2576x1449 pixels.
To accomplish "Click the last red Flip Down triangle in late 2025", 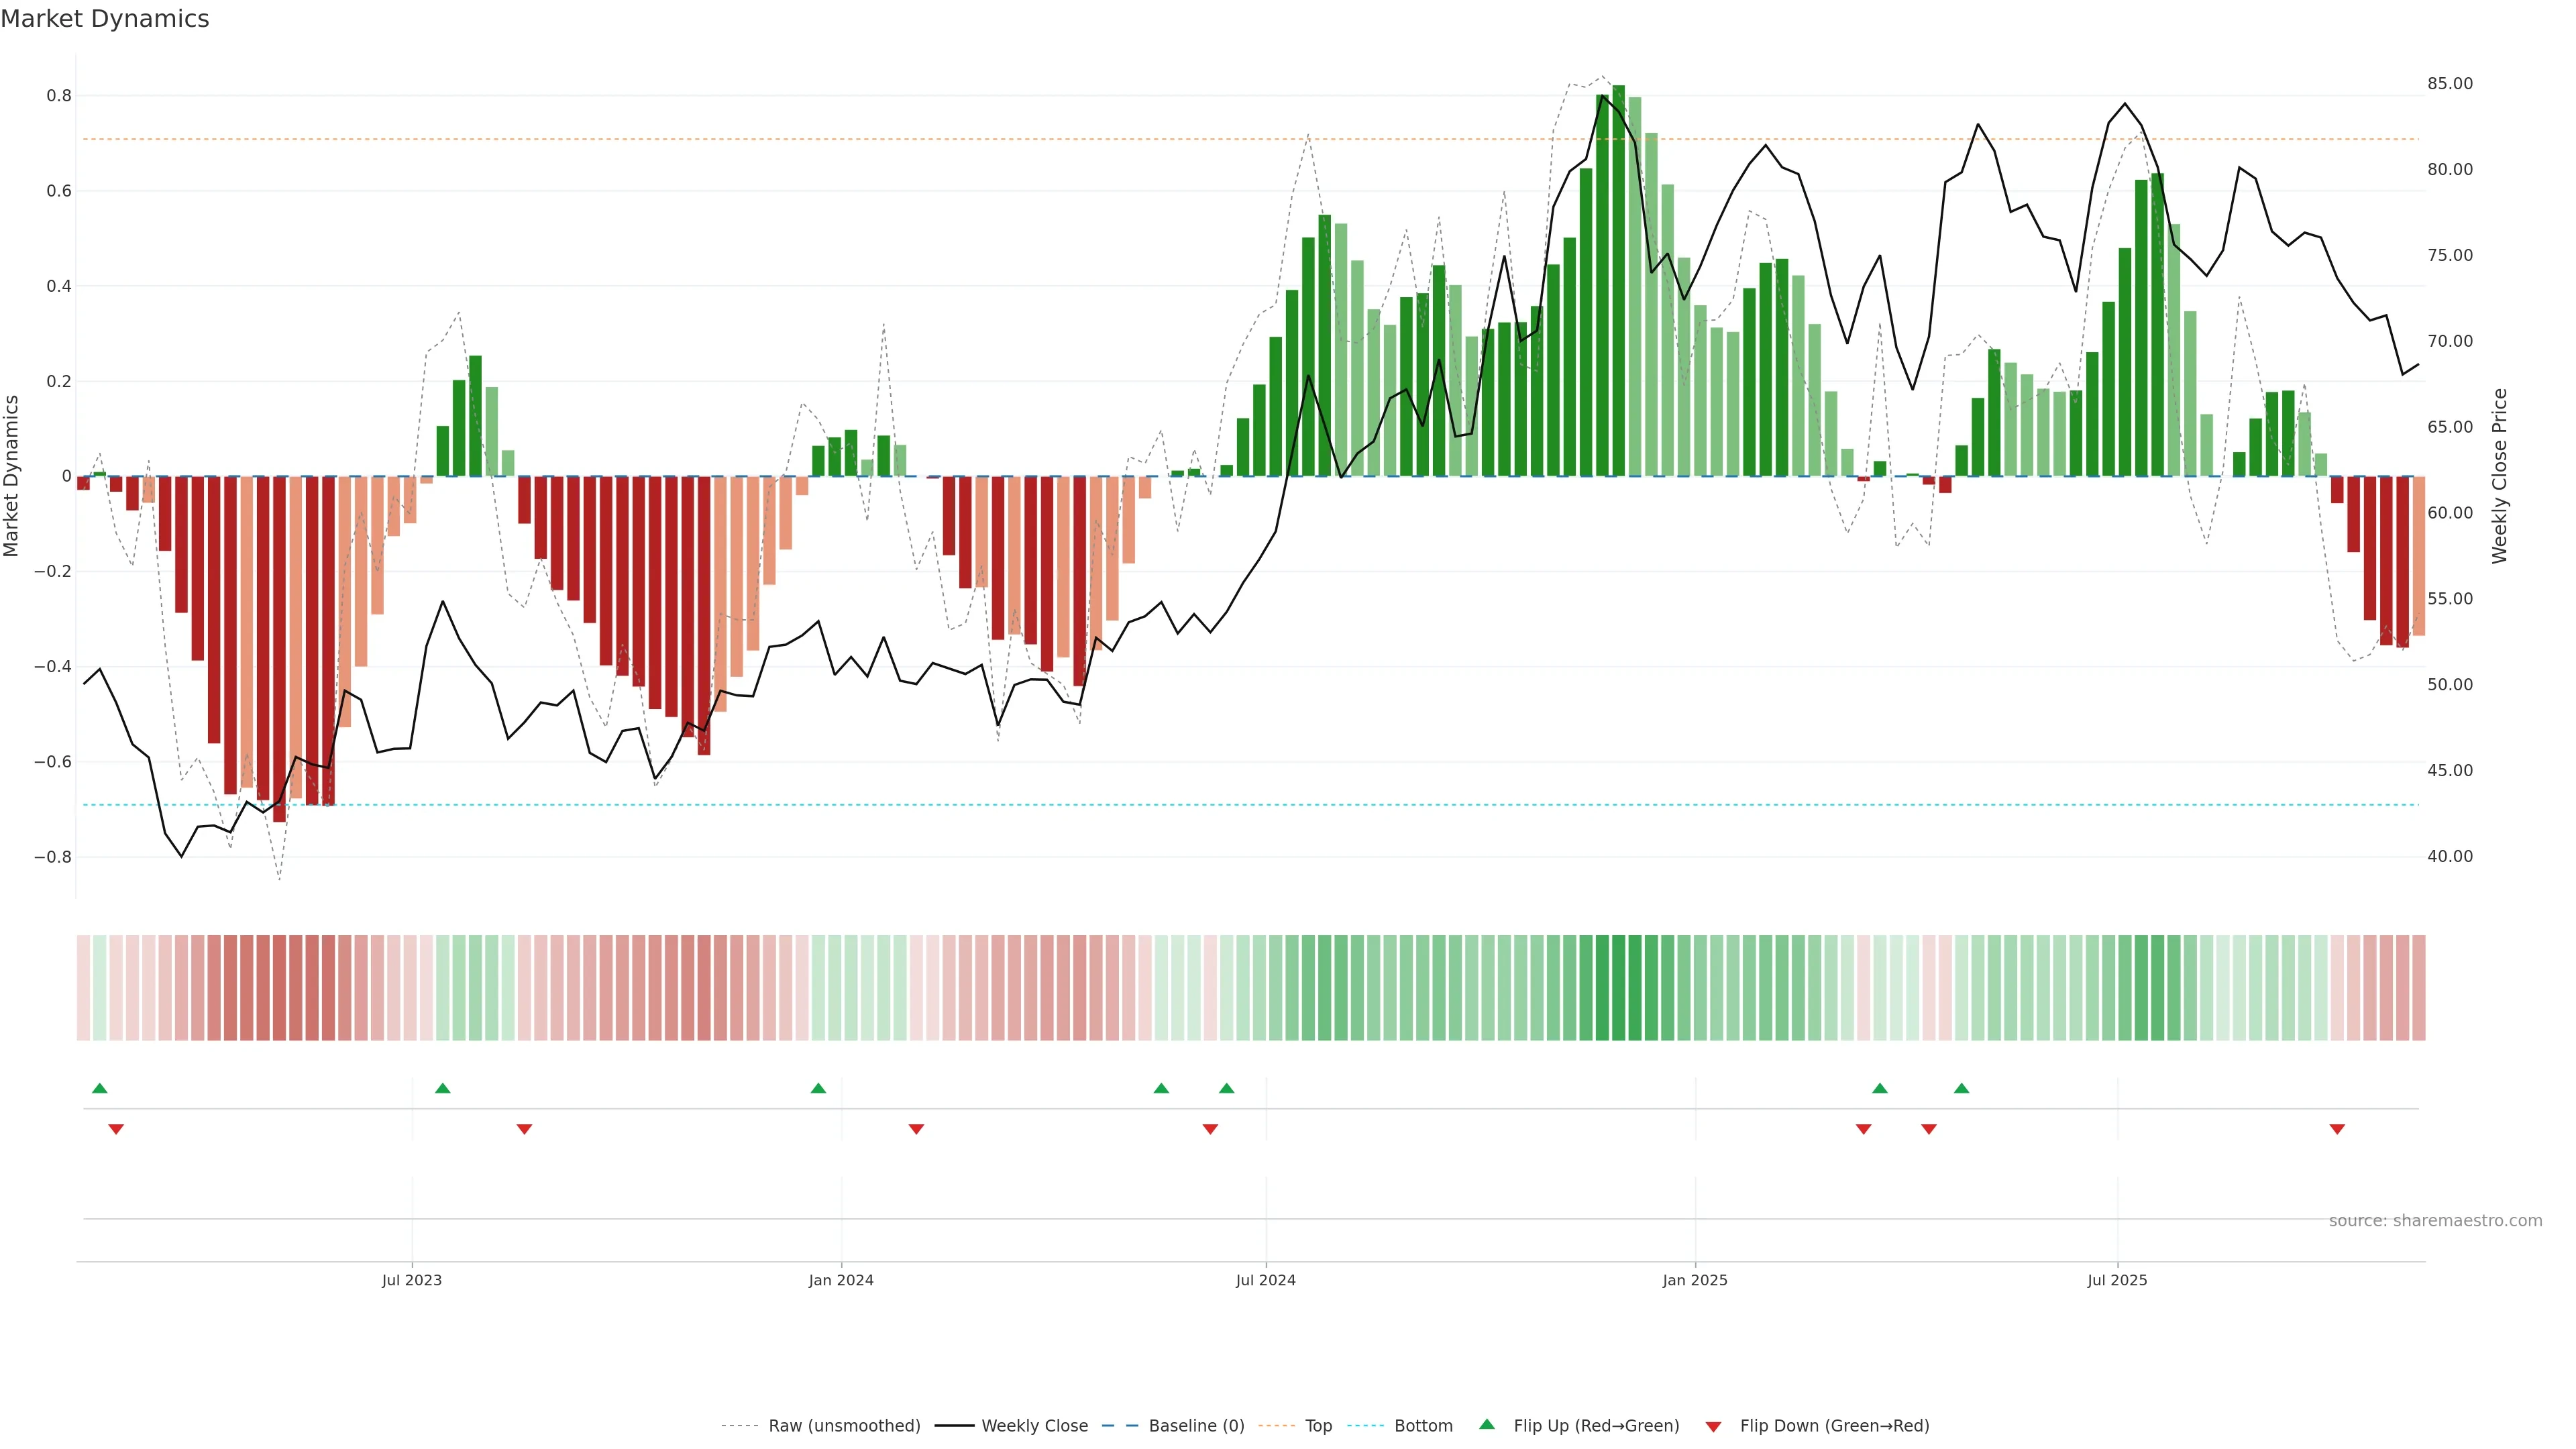I will pyautogui.click(x=2337, y=1129).
